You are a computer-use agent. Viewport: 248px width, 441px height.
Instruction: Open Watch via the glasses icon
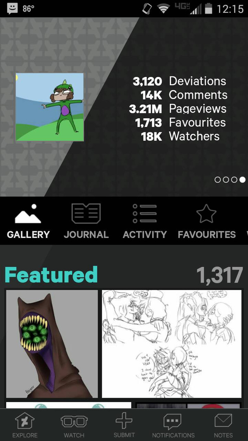point(74,422)
